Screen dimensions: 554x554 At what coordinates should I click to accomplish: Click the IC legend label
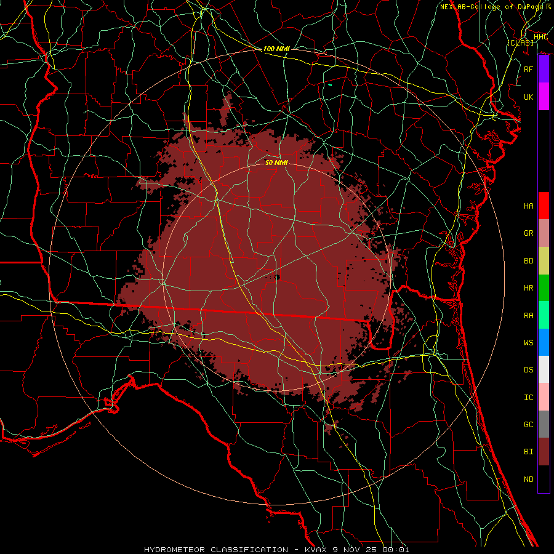[x=529, y=397]
